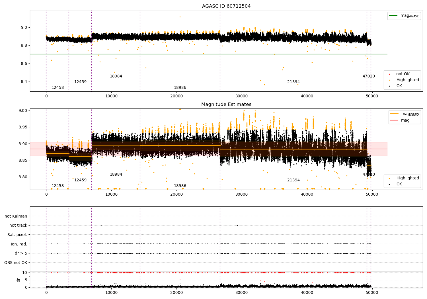The height and width of the screenshot is (299, 427).
Task: Click the orange outlier point above 9.1 in top plot
Action: coord(180,17)
